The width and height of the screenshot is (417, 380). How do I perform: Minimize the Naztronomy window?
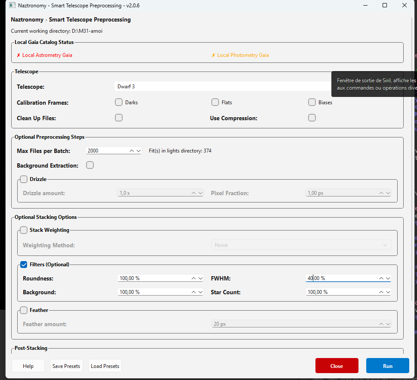pyautogui.click(x=365, y=5)
